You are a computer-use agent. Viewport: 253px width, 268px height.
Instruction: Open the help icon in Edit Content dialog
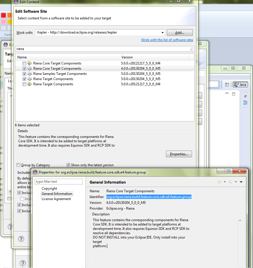point(21,239)
